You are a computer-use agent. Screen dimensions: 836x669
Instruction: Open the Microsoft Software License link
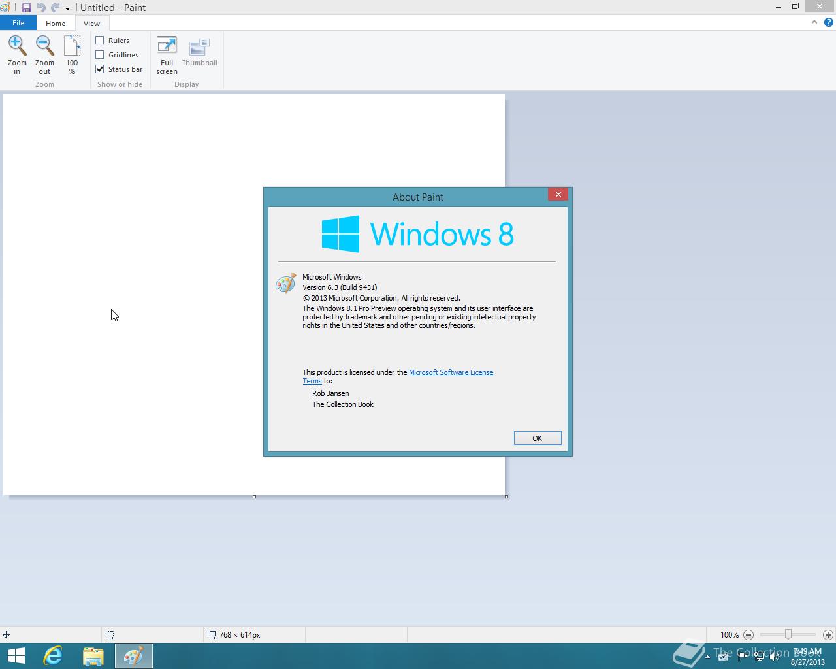pos(451,372)
